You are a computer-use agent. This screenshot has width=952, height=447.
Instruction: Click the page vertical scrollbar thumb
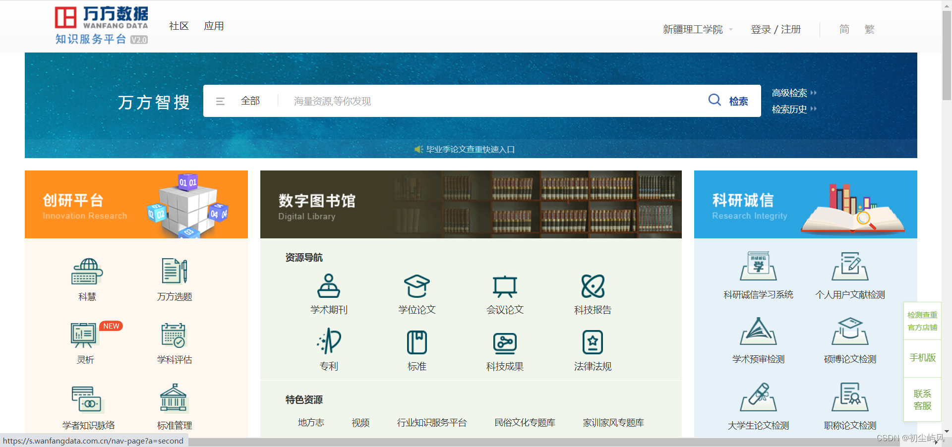[x=947, y=55]
